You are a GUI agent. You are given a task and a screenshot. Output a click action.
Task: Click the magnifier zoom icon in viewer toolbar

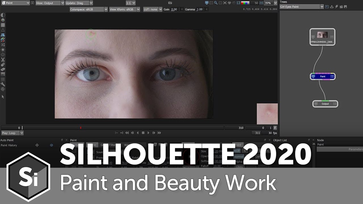click(216, 3)
